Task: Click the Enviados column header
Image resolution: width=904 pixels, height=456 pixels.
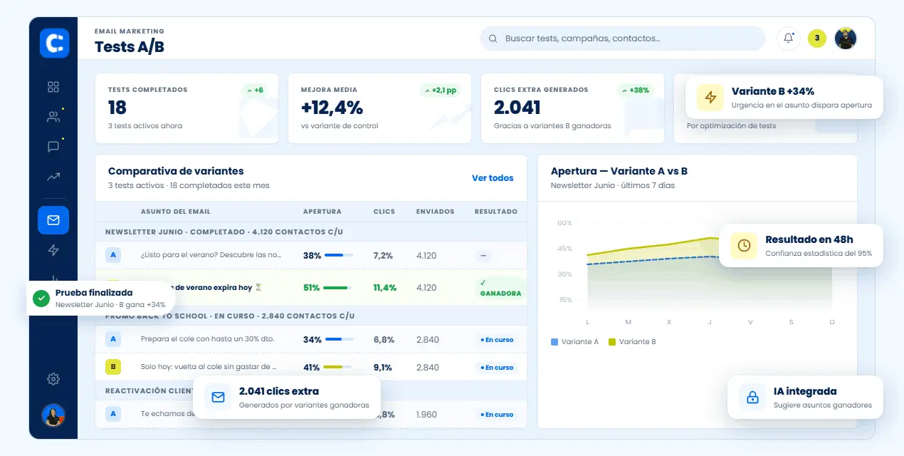Action: (435, 212)
